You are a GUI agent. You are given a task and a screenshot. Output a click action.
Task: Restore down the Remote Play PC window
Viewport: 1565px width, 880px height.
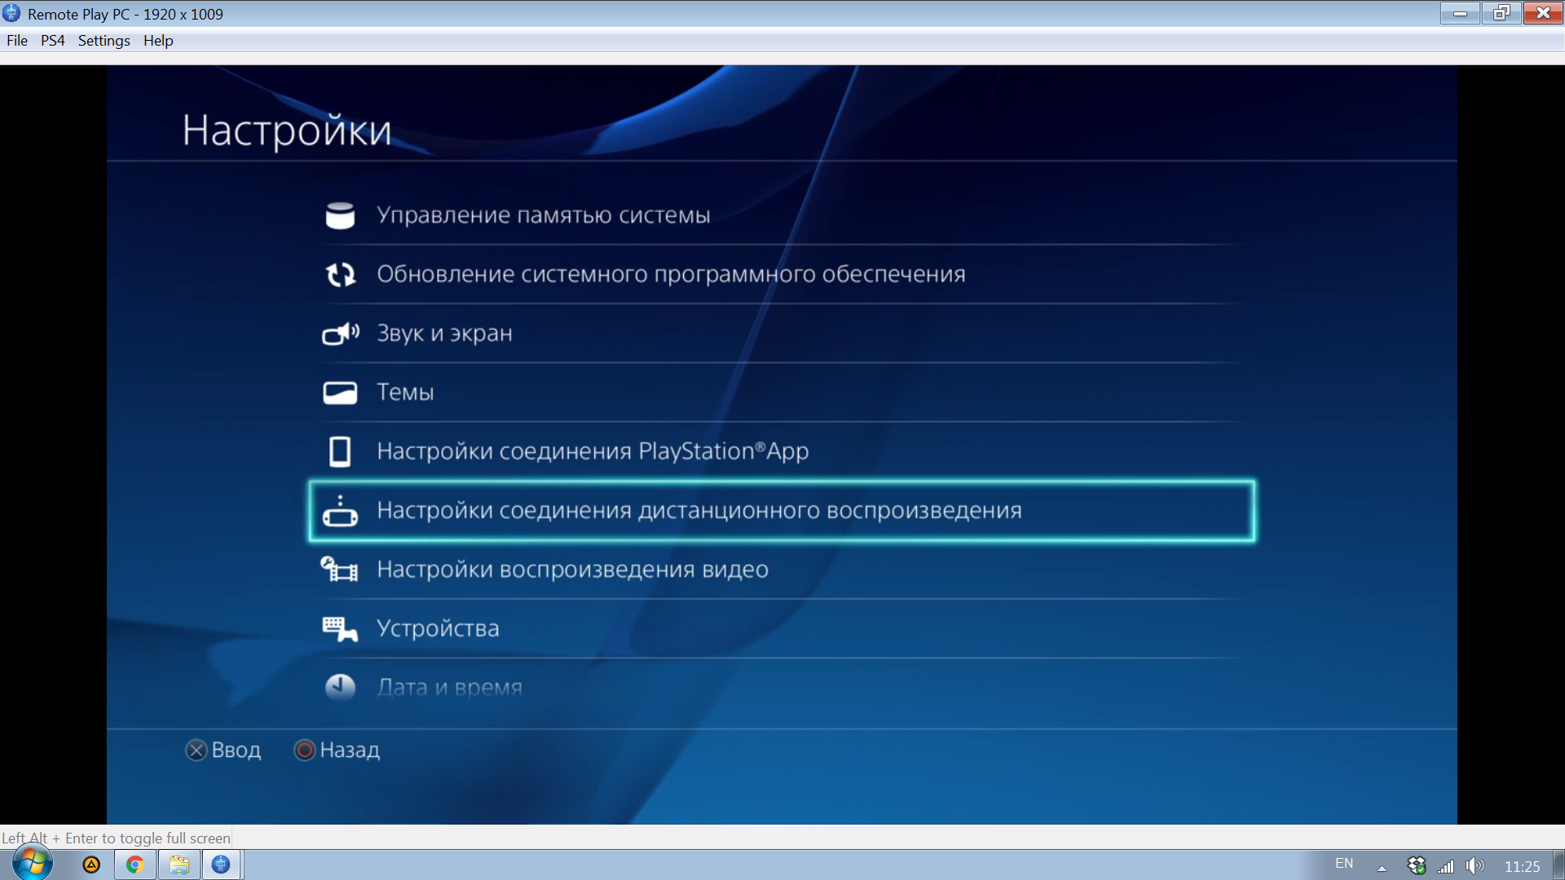click(1501, 13)
